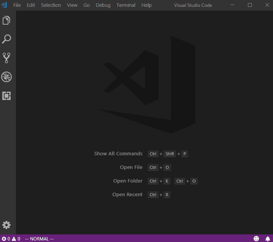The height and width of the screenshot is (242, 273).
Task: Click the P key hint
Action: click(185, 154)
